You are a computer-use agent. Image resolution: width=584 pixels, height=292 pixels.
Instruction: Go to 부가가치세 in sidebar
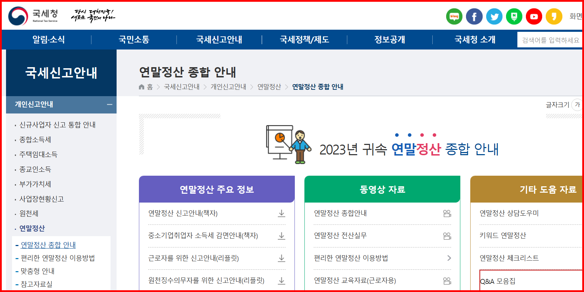coord(35,184)
